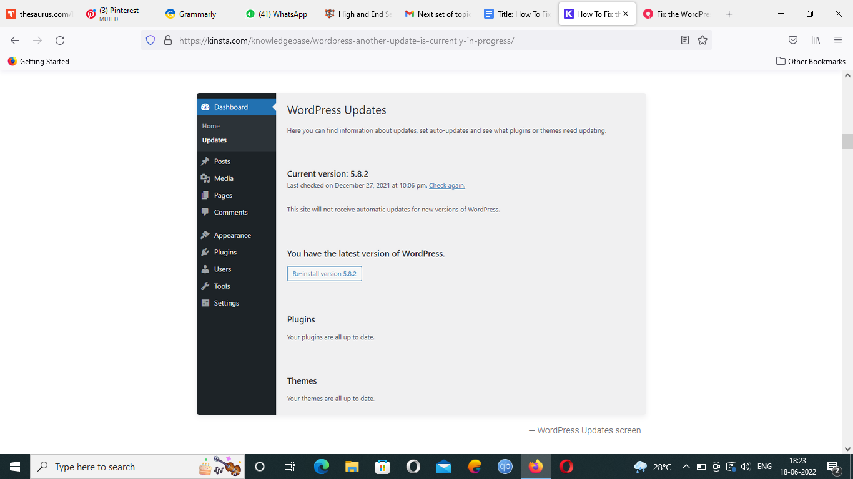
Task: Click Dashboard in WordPress sidebar
Action: pos(236,107)
